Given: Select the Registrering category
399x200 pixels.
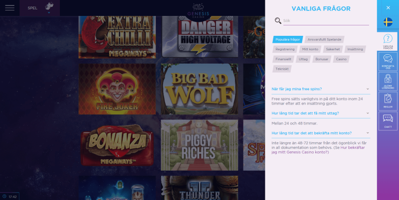Looking at the screenshot, I should [285, 49].
